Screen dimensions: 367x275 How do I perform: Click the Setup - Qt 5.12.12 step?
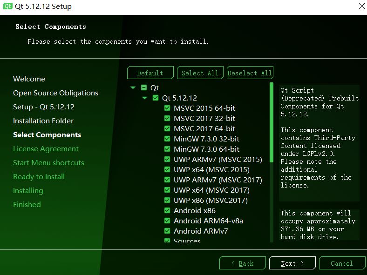[x=44, y=107]
